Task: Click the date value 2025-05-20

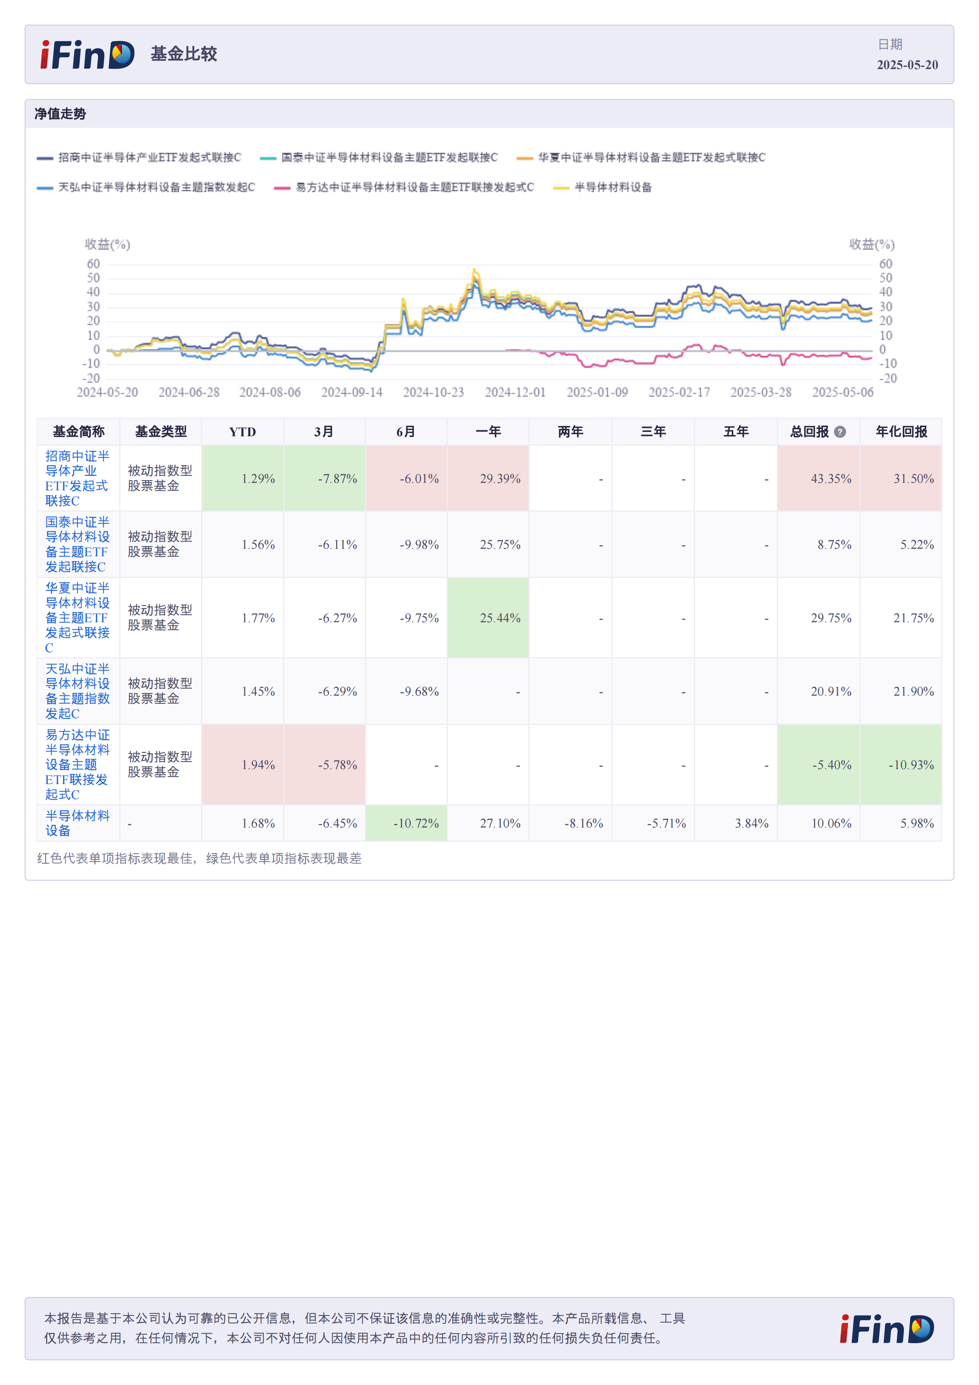Action: (907, 64)
